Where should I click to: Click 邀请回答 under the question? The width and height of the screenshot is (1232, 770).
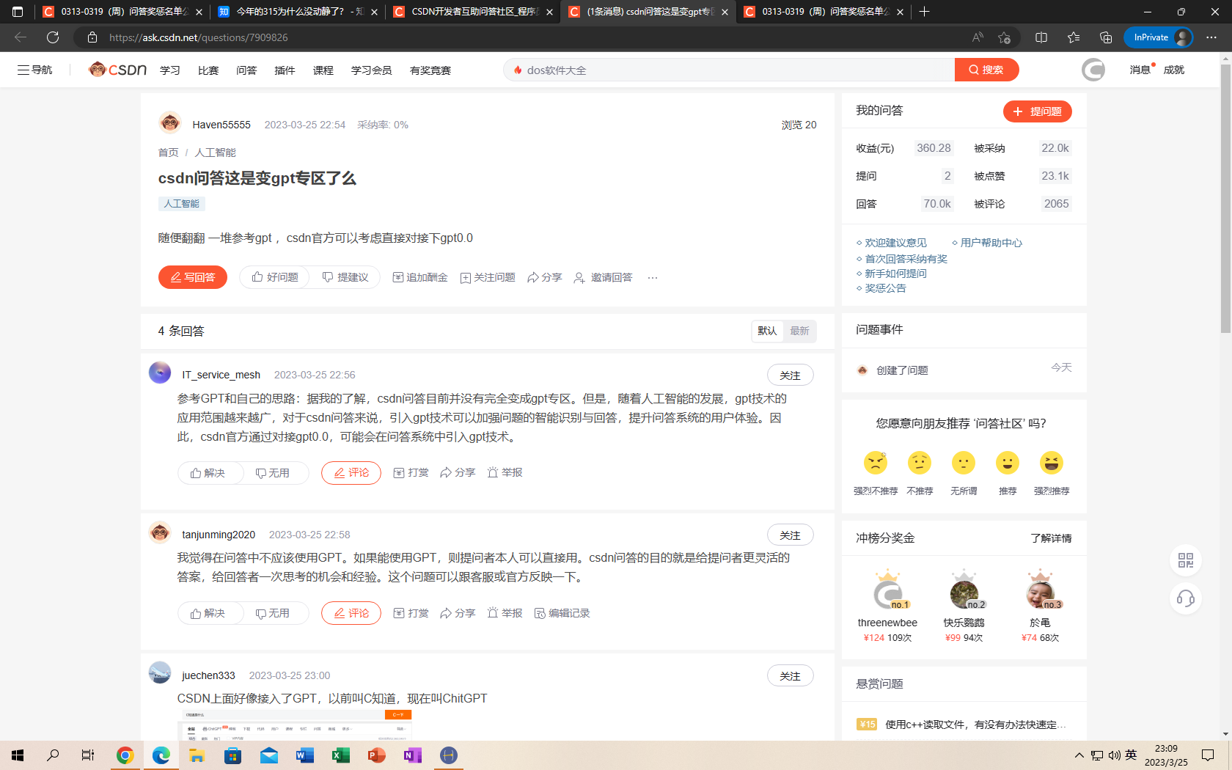click(603, 277)
